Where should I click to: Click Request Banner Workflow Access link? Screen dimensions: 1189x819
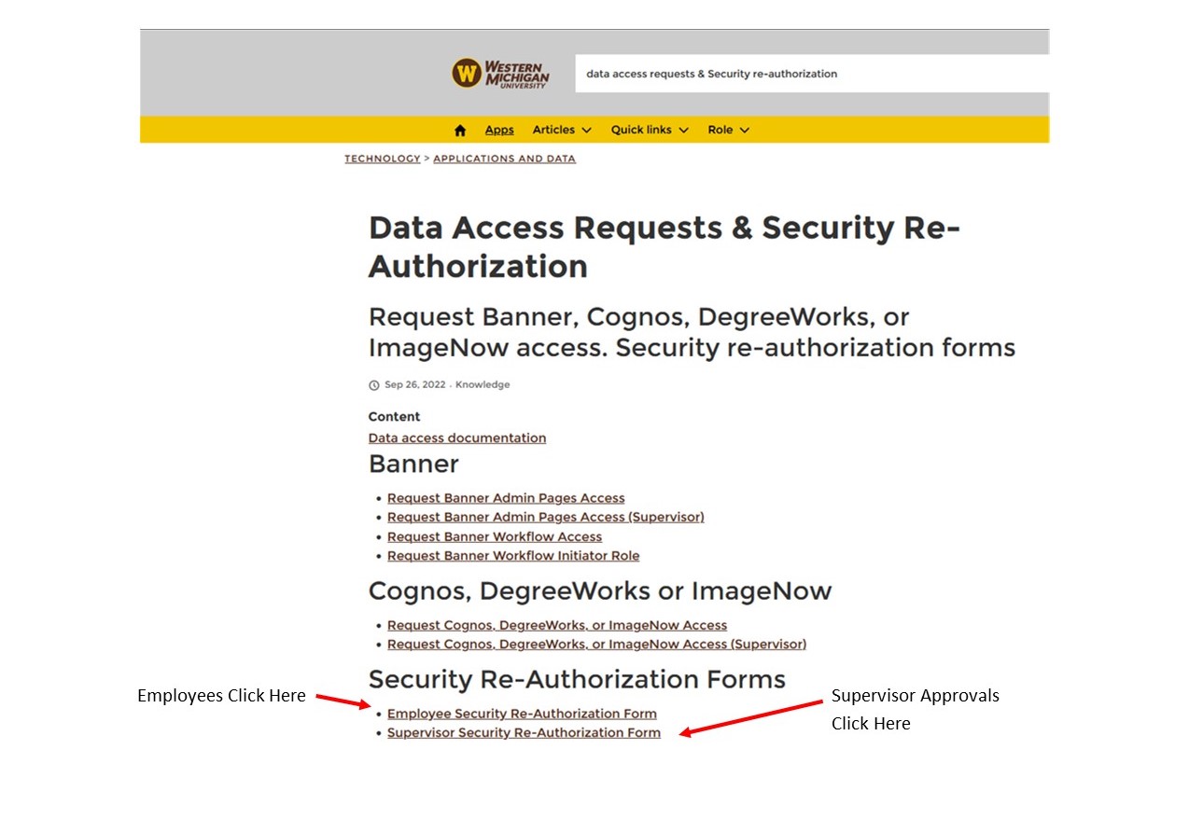coord(495,537)
